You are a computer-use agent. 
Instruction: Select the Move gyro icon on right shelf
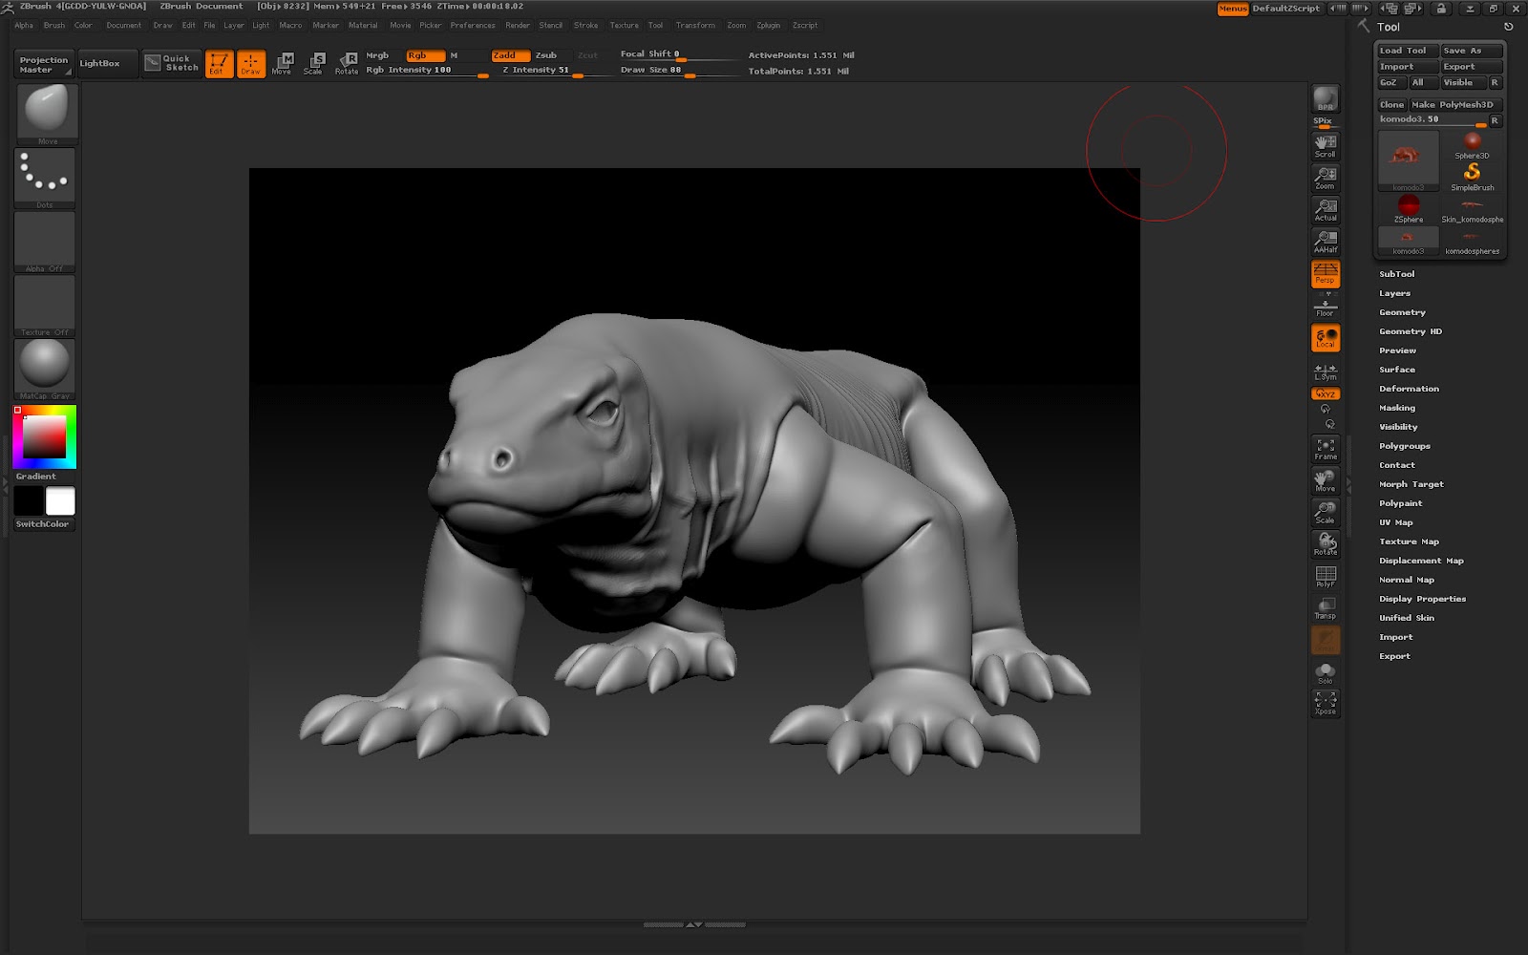tap(1325, 480)
